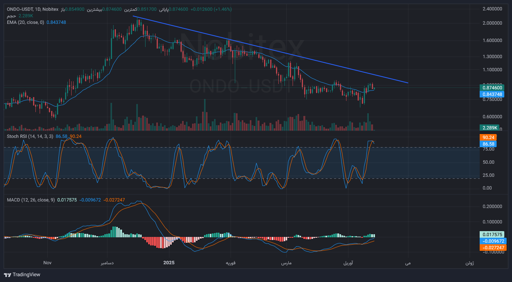Image resolution: width=512 pixels, height=282 pixels.
Task: Click the 86.58 value in Stoch RSI legend
Action: pos(62,136)
